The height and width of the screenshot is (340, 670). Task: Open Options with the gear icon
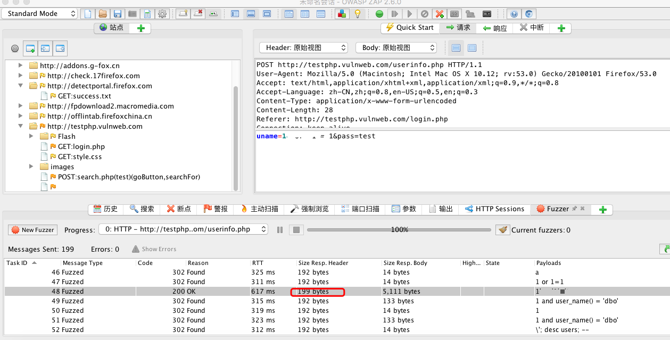point(162,14)
